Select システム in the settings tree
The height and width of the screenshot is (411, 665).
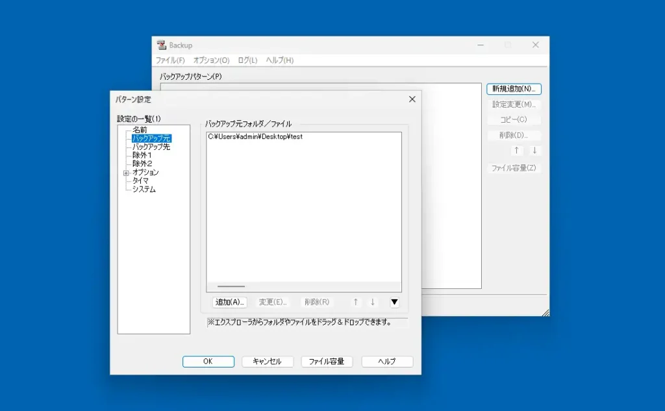click(143, 189)
